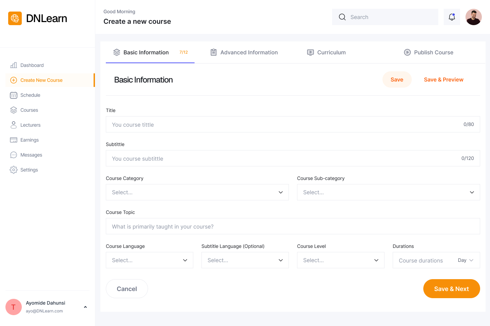Click the Courses stack icon
This screenshot has width=490, height=326.
click(x=14, y=110)
